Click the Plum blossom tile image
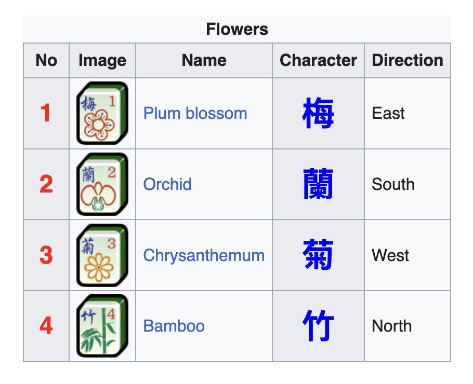This screenshot has height=384, width=473. click(102, 113)
